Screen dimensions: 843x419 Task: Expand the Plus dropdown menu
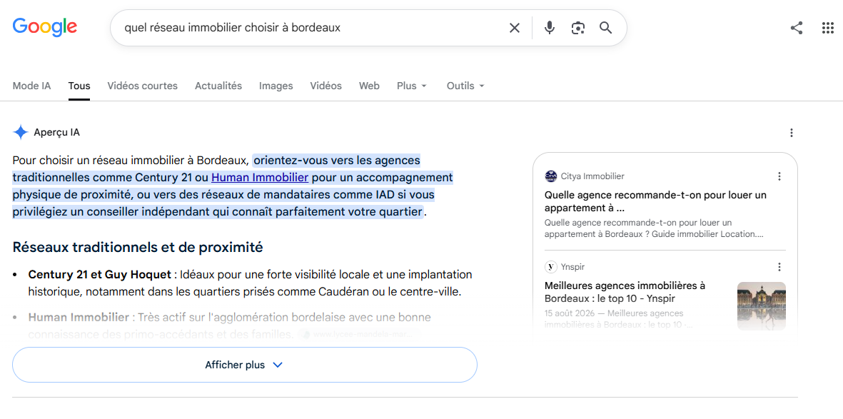tap(412, 86)
